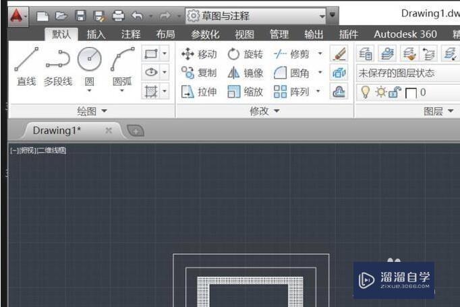Click the 镜像 mirror tool
The image size is (460, 307).
pyautogui.click(x=246, y=73)
